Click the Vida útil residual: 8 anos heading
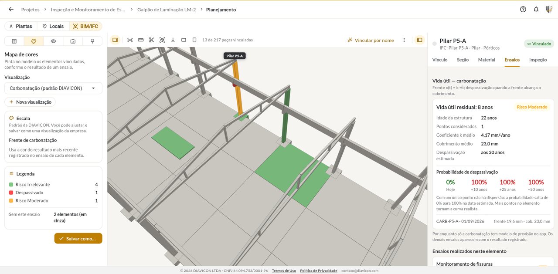The image size is (558, 274). pos(464,107)
